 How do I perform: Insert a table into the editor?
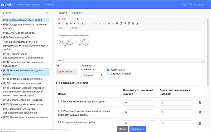coord(129,23)
